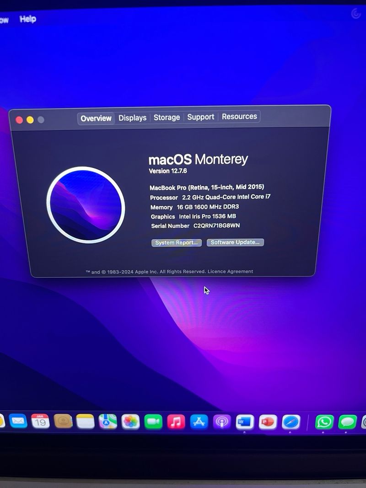Switch to the Storage tab

pyautogui.click(x=167, y=118)
